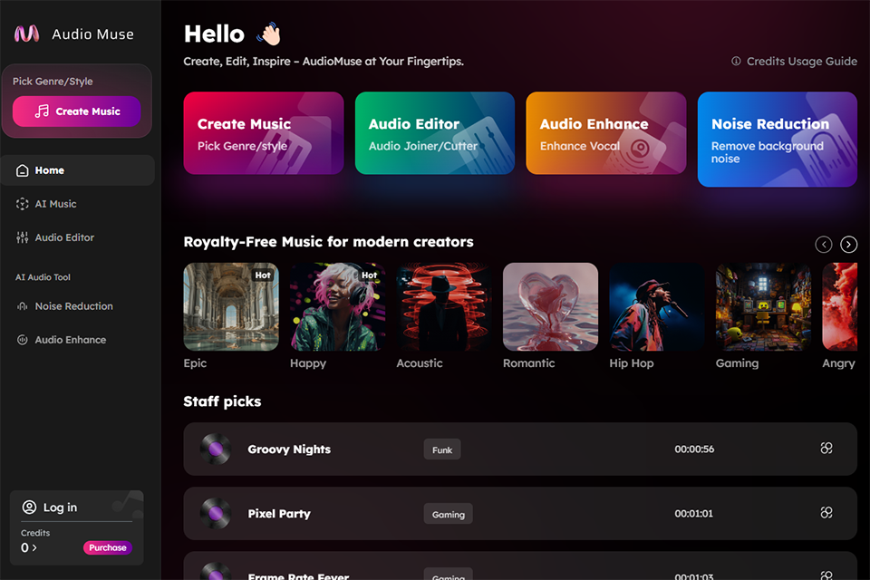Click the Noise Reduction waveform icon

(22, 306)
